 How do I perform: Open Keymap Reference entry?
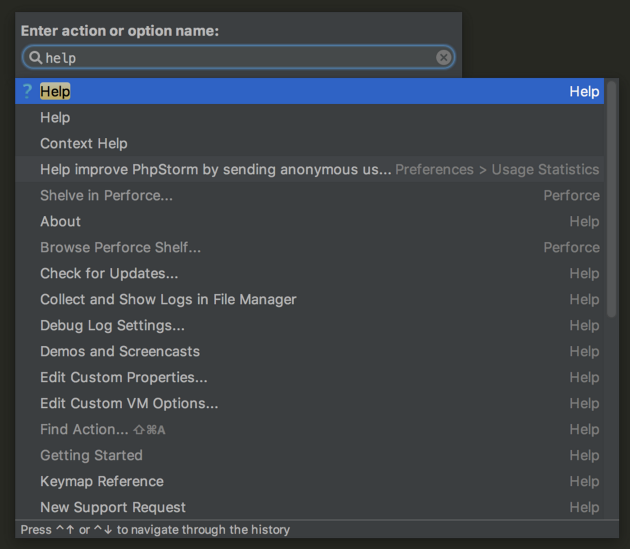pos(102,482)
